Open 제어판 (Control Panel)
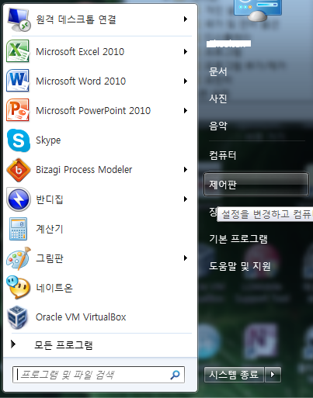 [x=256, y=185]
